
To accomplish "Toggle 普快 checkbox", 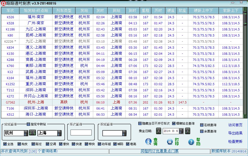I will (61, 144).
